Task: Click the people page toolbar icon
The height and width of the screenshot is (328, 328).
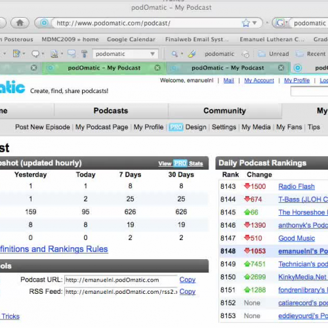Action: (x=54, y=54)
